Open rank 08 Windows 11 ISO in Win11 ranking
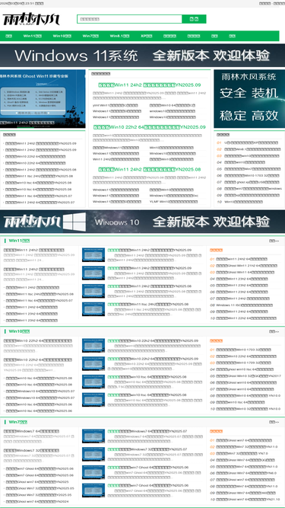 (x=244, y=305)
